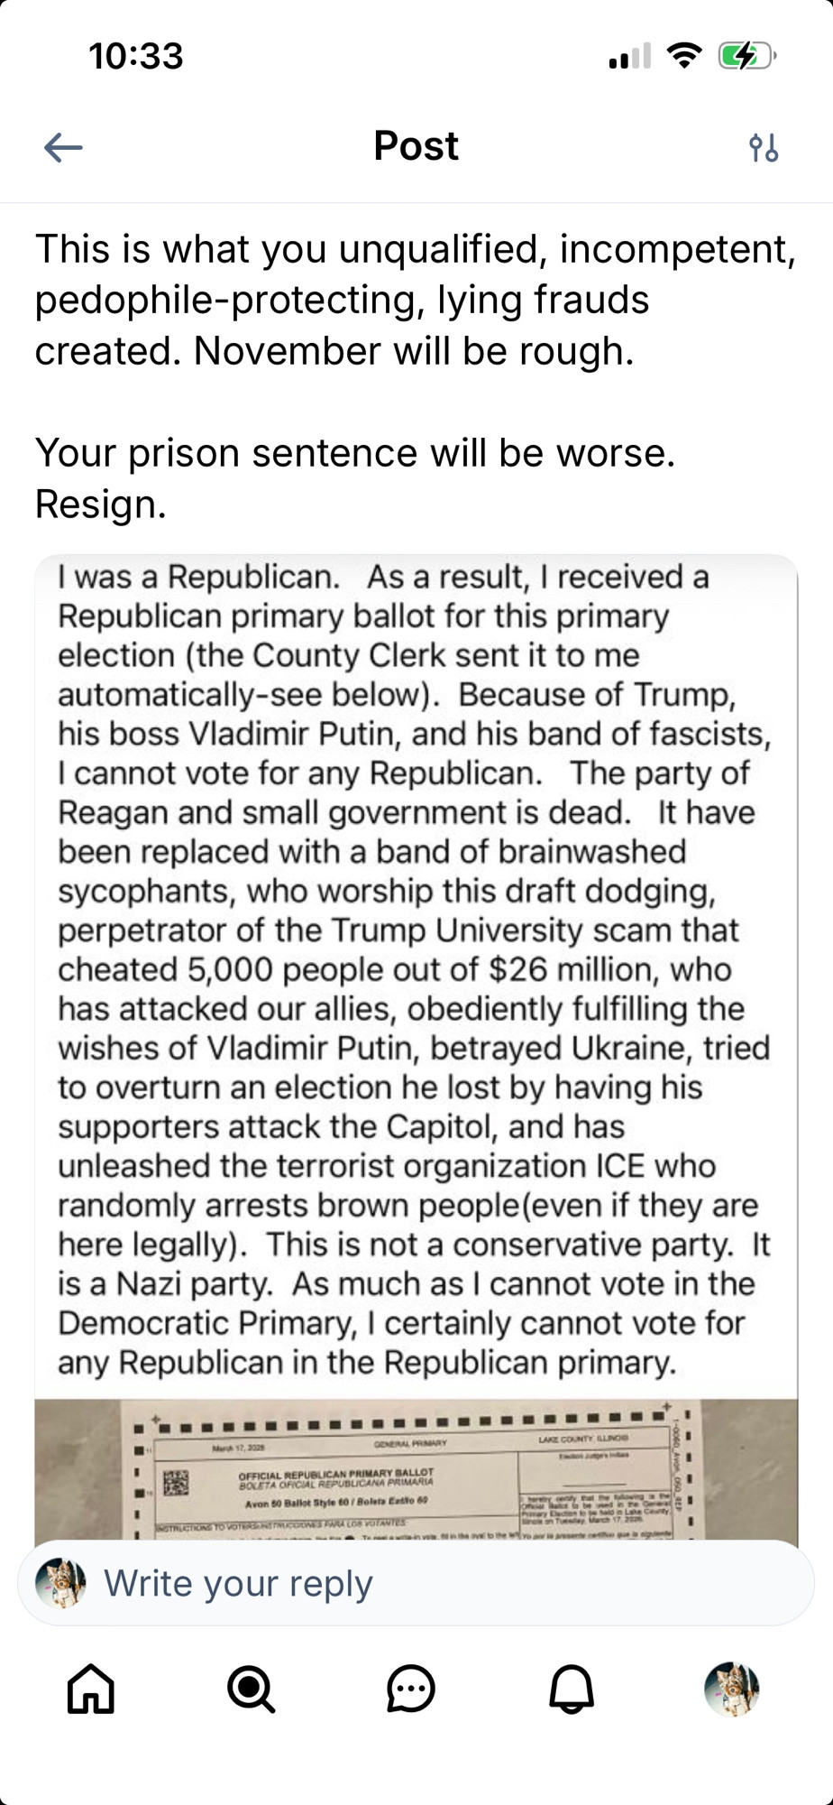Image resolution: width=833 pixels, height=1805 pixels.
Task: Tap the "Your prison sentence will be worse" paragraph
Action: pos(355,453)
